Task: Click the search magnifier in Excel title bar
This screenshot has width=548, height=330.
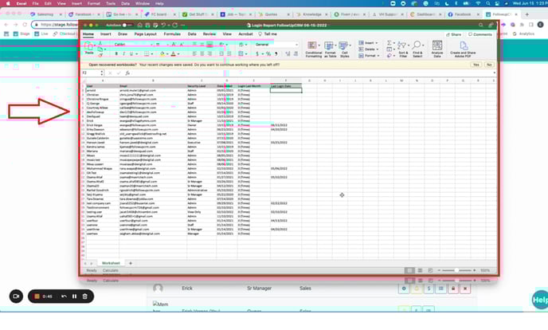Action: tap(481, 26)
